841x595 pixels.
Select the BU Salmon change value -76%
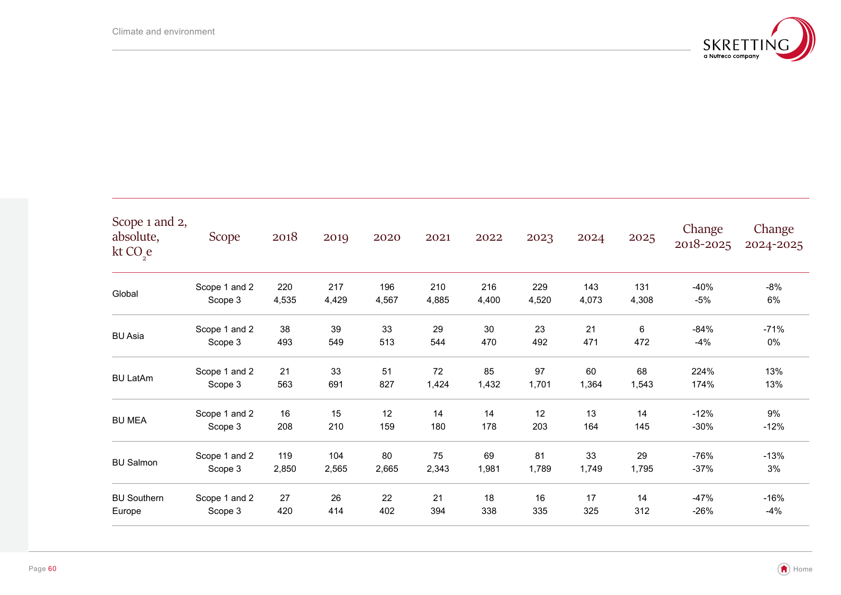pyautogui.click(x=703, y=456)
